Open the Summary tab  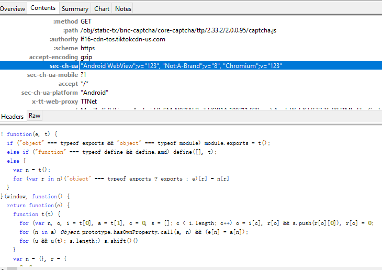(75, 8)
